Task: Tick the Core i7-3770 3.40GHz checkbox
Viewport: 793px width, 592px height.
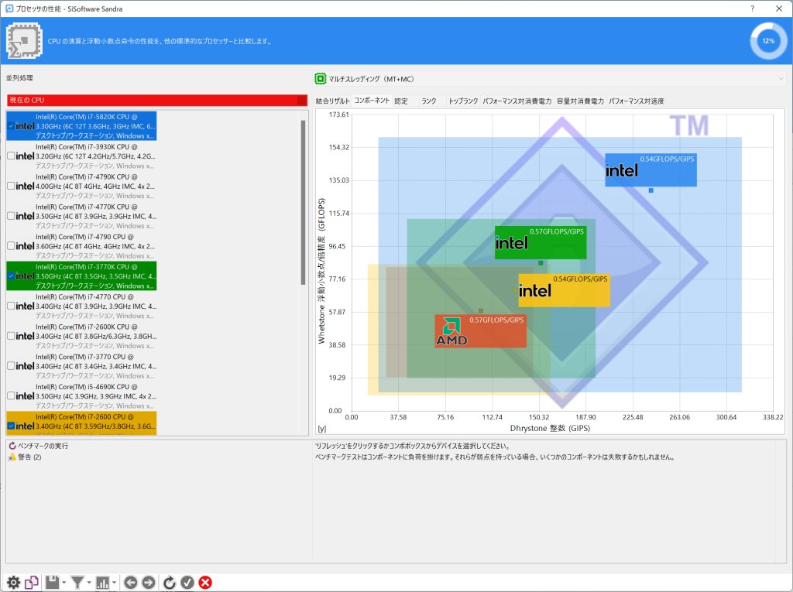Action: click(11, 366)
